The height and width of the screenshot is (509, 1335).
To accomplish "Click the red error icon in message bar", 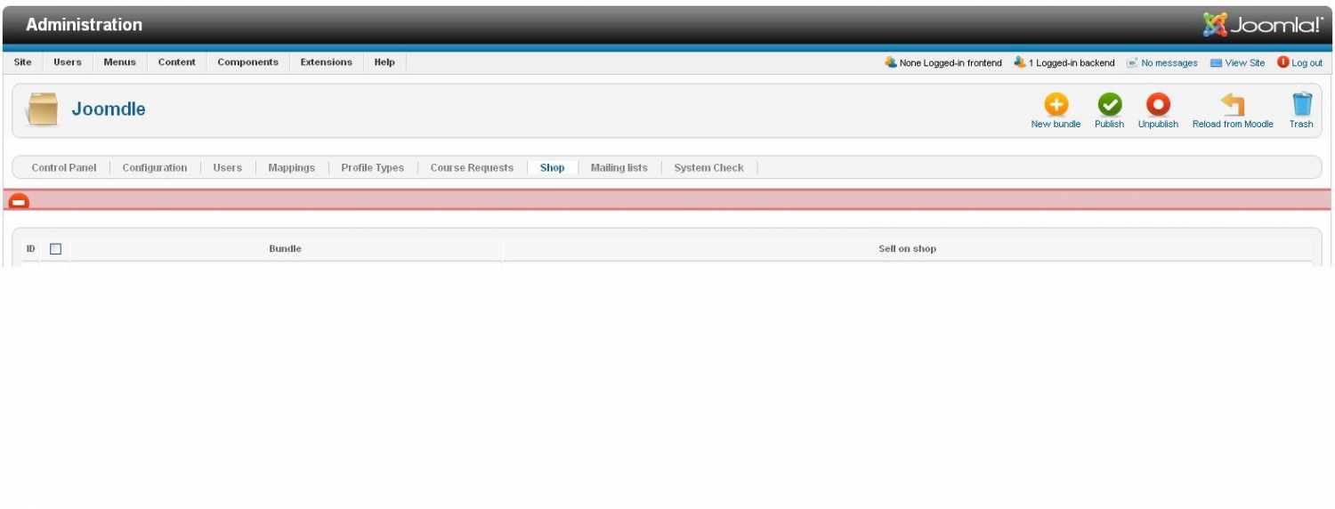I will tap(18, 201).
